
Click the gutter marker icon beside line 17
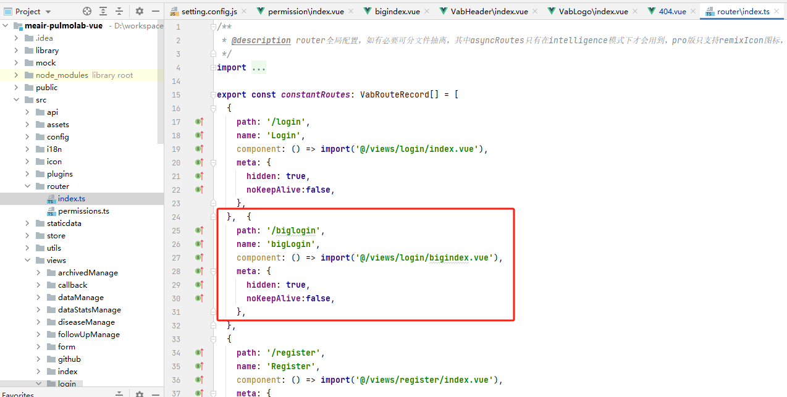[x=199, y=122]
